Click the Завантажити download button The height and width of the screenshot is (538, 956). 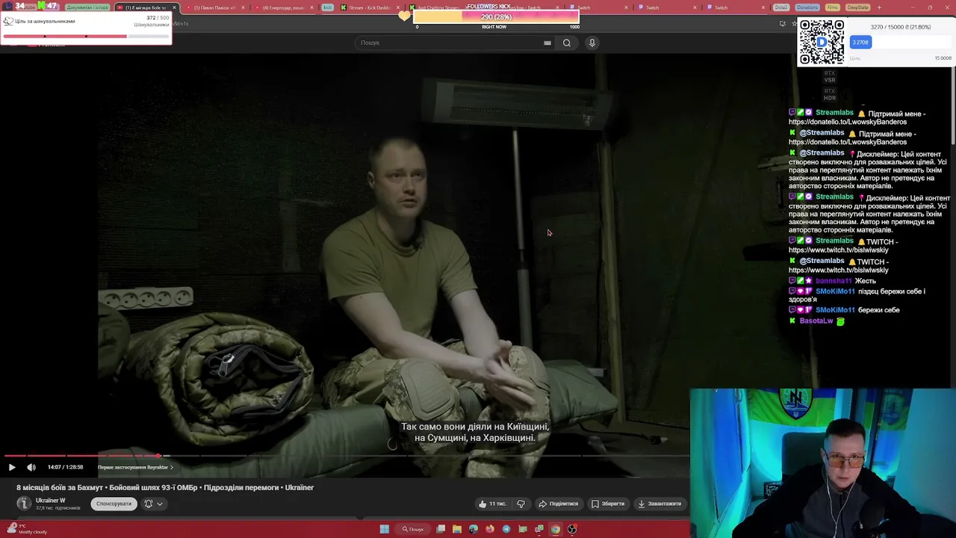click(x=659, y=504)
